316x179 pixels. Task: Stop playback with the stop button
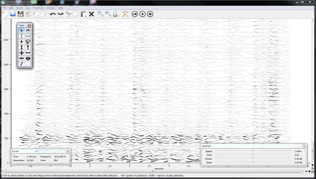click(150, 14)
